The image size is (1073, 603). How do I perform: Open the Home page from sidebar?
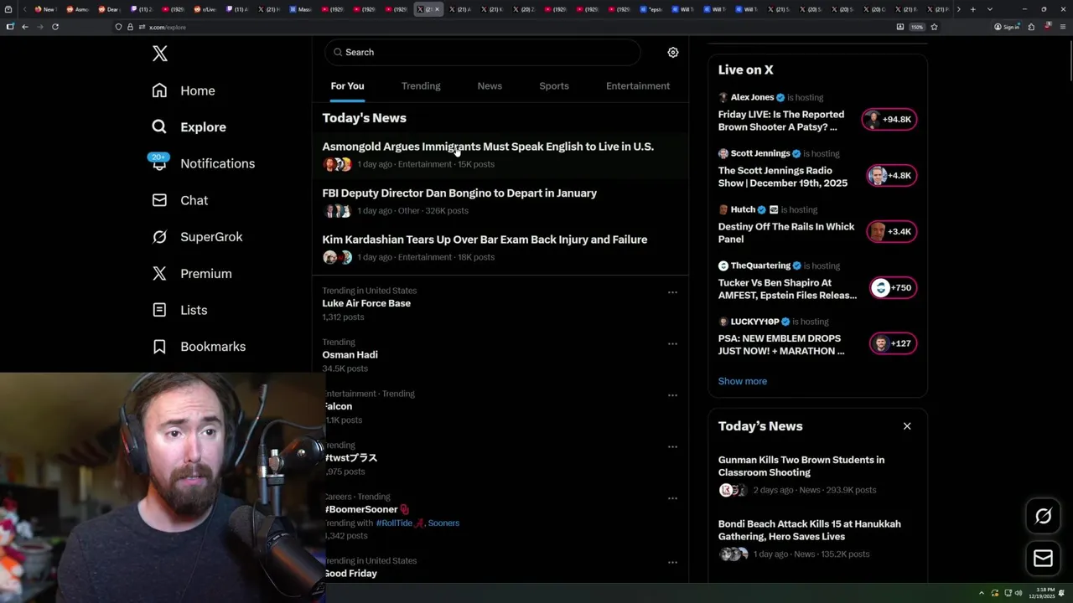click(184, 90)
